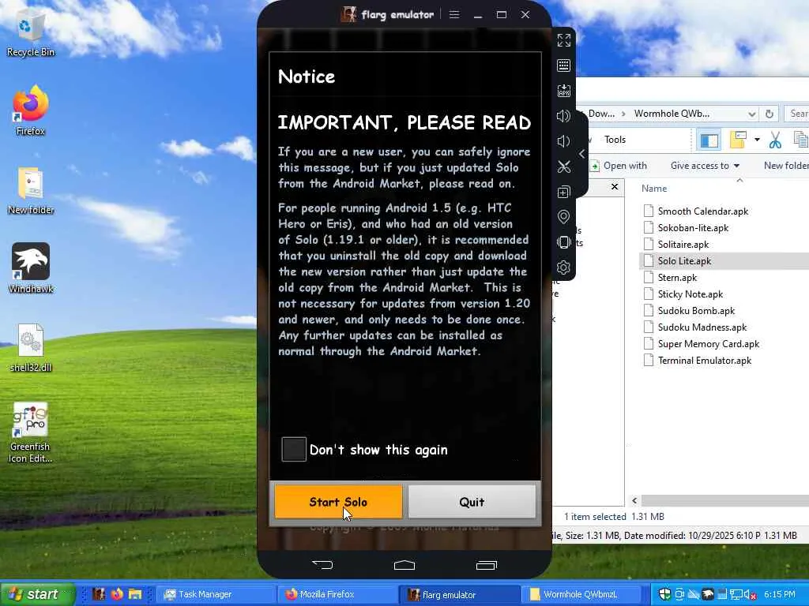809x606 pixels.
Task: Select the shell32.dll desktop file
Action: tap(31, 348)
